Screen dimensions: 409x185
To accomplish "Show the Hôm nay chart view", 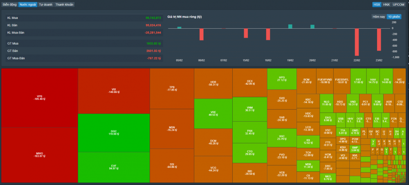I will click(x=379, y=17).
